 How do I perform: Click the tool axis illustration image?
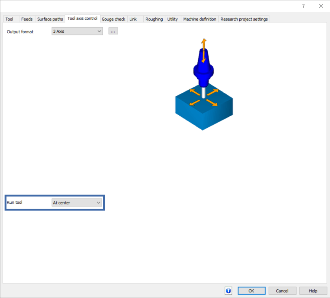pyautogui.click(x=204, y=84)
